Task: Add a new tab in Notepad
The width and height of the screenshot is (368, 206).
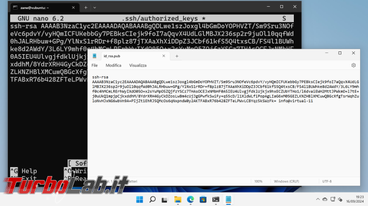Action: (x=177, y=56)
